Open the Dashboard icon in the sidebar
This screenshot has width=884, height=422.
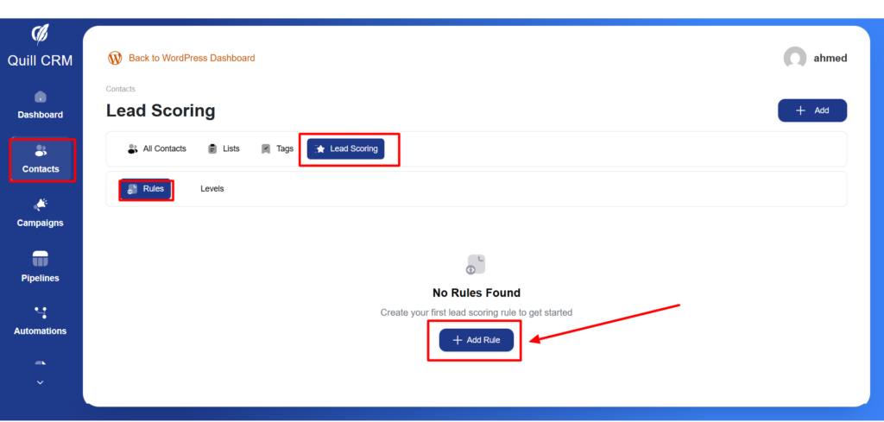click(x=41, y=97)
